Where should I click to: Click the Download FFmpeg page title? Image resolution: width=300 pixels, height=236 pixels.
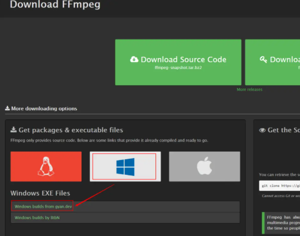point(55,4)
